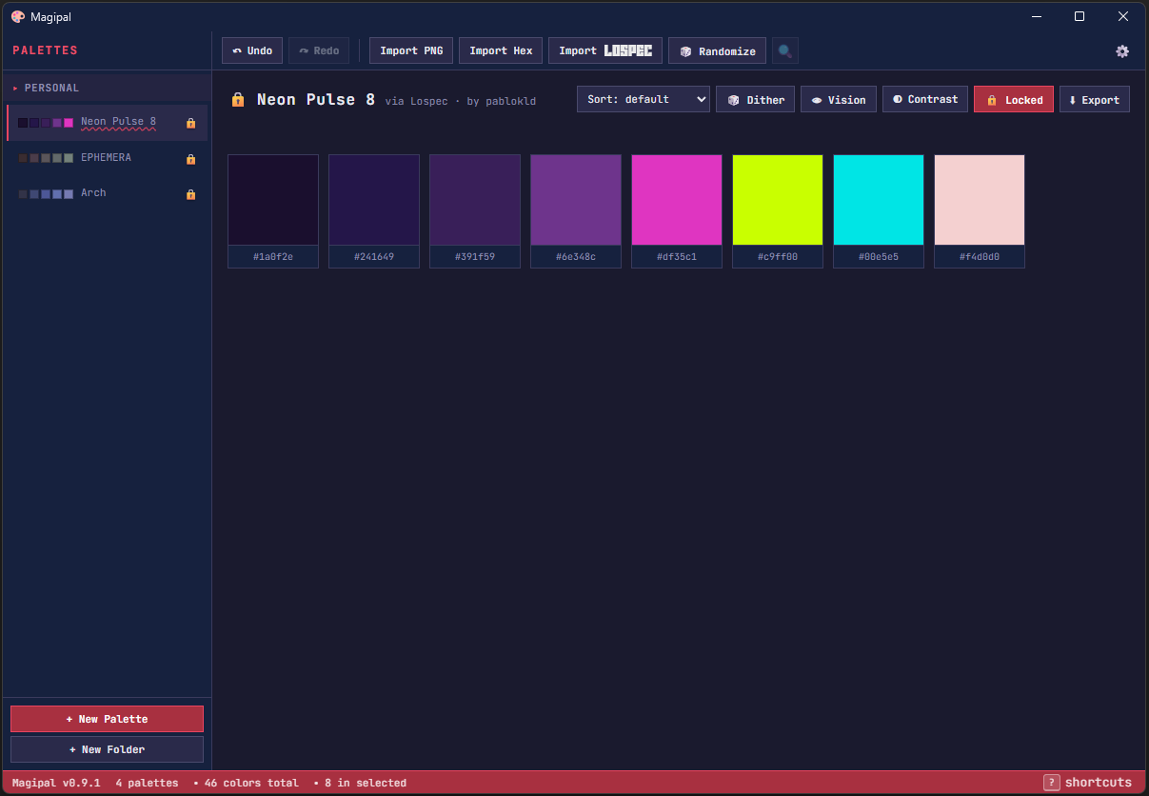The height and width of the screenshot is (796, 1149).
Task: Select the Arch palette
Action: coord(107,193)
